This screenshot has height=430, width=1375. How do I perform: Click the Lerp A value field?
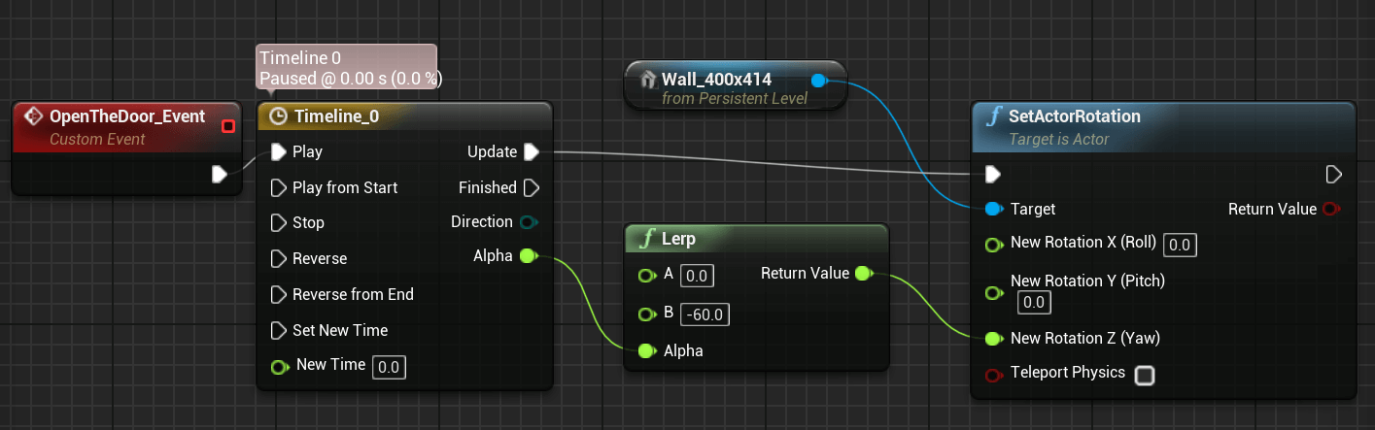[x=697, y=276]
